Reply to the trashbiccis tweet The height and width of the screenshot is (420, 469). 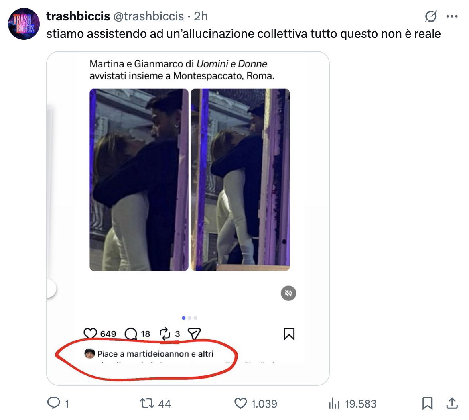click(x=53, y=404)
